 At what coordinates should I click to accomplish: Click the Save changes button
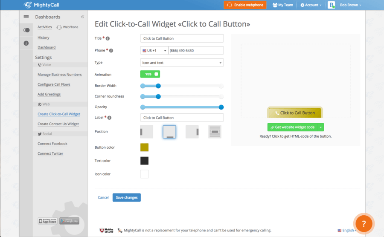point(127,197)
